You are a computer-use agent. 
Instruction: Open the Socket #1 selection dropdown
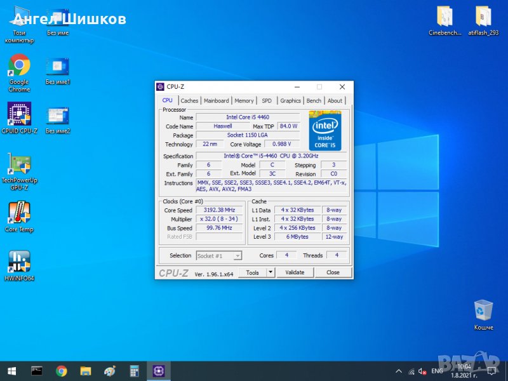(218, 256)
